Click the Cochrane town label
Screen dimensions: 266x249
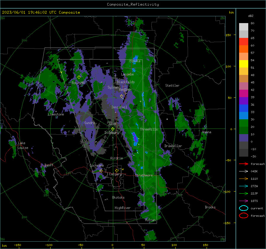(x=97, y=166)
